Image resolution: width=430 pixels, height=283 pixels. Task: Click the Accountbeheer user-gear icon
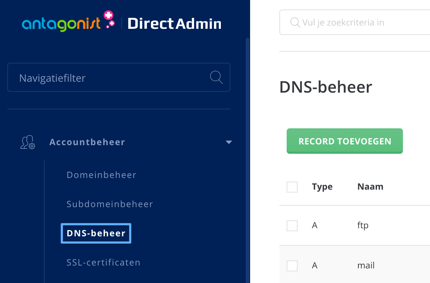pos(27,142)
